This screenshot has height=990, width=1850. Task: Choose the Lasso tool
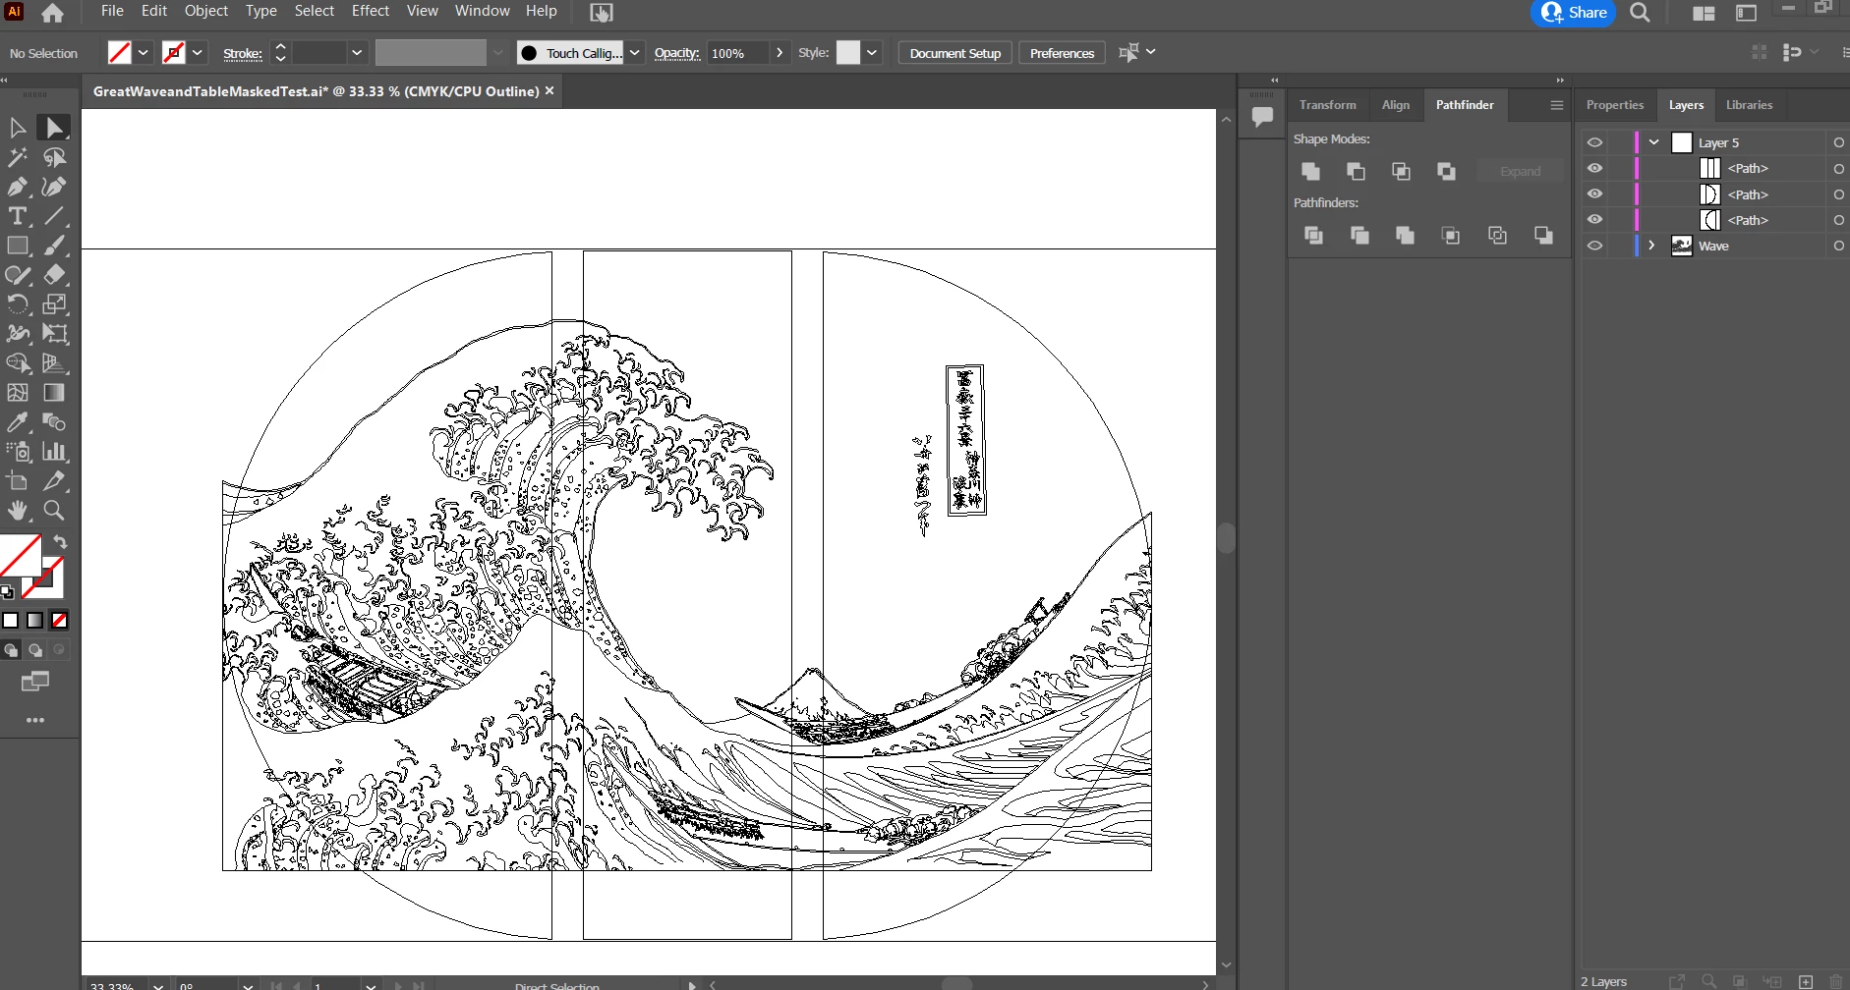pos(54,157)
